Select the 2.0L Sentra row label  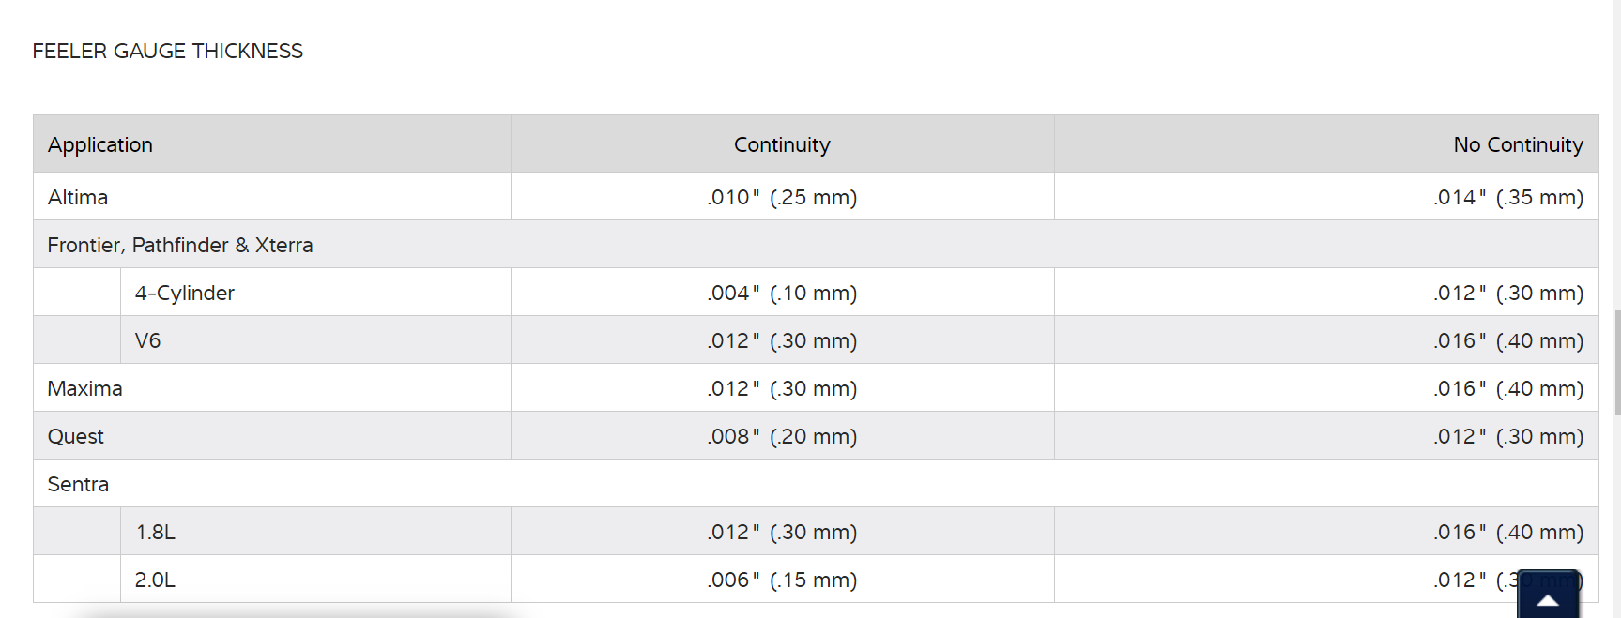pyautogui.click(x=156, y=580)
